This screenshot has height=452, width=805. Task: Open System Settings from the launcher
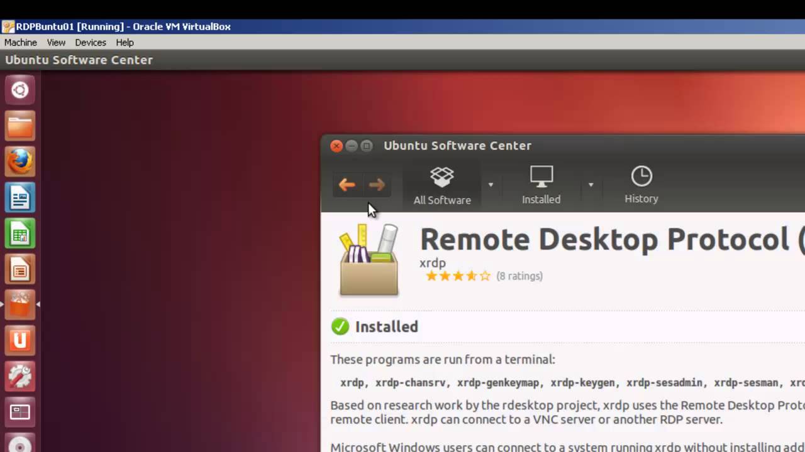pos(20,377)
